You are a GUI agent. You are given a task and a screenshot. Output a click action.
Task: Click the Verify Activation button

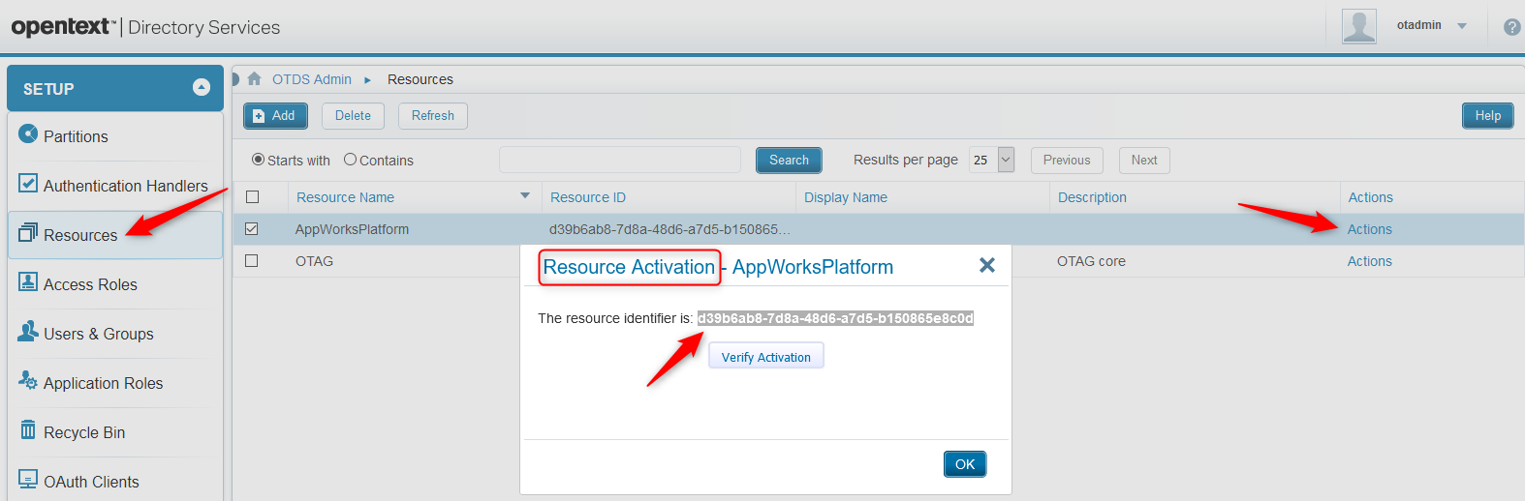[765, 357]
